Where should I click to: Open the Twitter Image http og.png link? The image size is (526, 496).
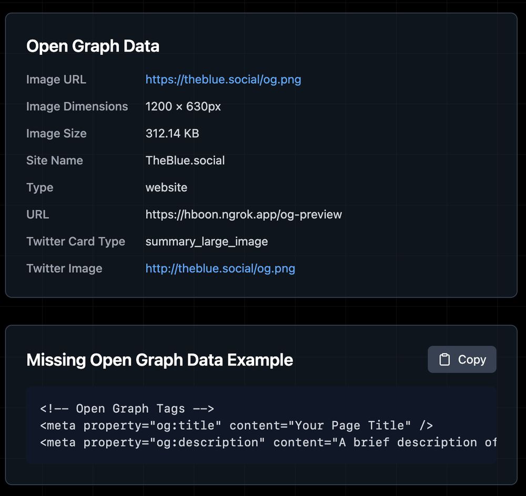coord(220,269)
